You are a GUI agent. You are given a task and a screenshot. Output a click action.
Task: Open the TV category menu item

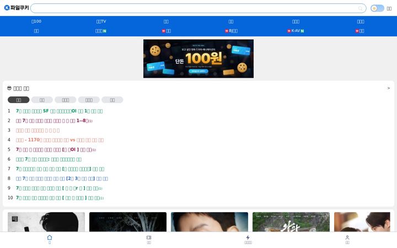101,21
